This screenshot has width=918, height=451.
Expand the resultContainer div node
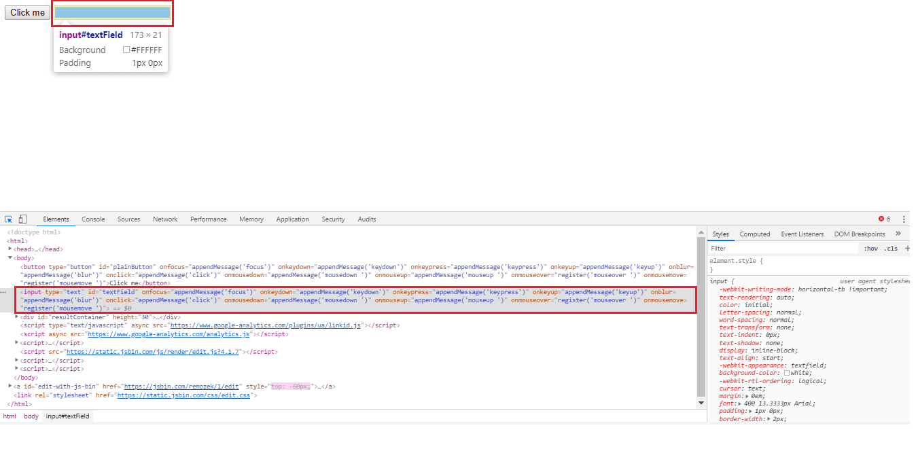pos(17,317)
